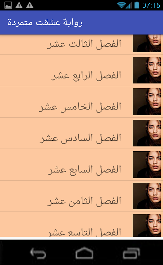Image resolution: width=163 pixels, height=265 pixels.
Task: Open the recent apps overview icon
Action: click(131, 253)
